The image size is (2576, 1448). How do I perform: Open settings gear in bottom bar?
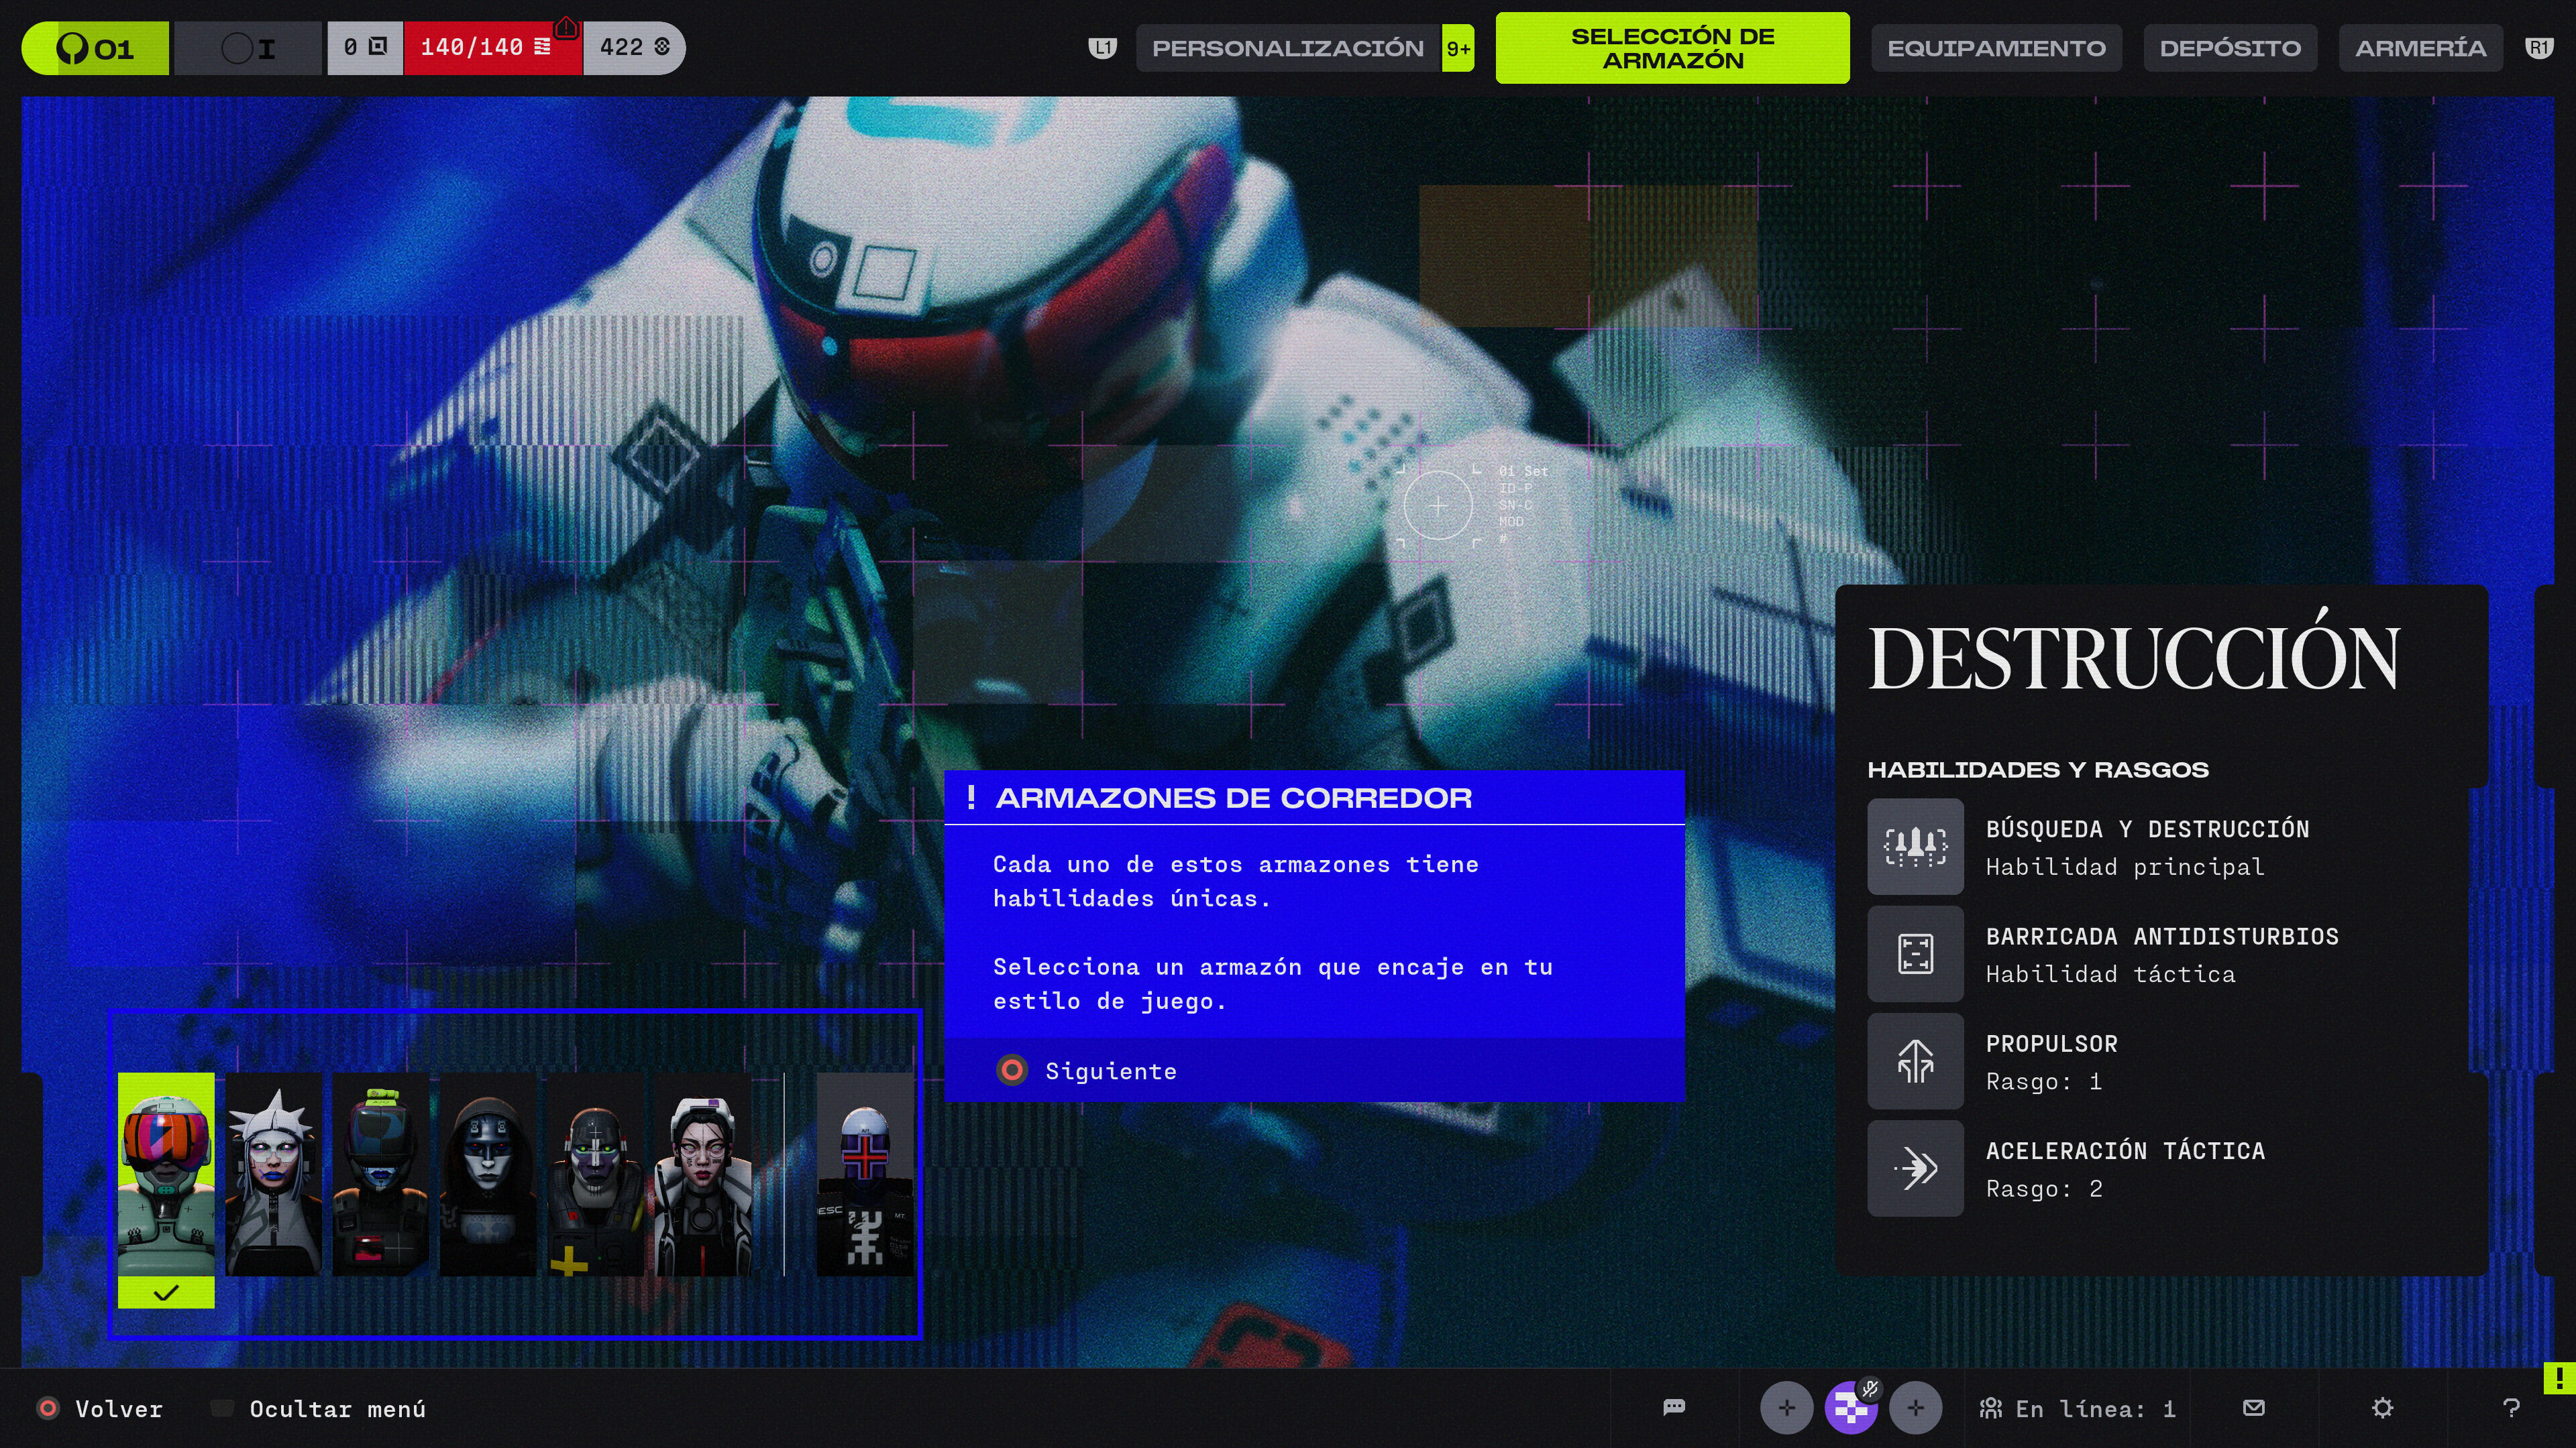(2382, 1408)
